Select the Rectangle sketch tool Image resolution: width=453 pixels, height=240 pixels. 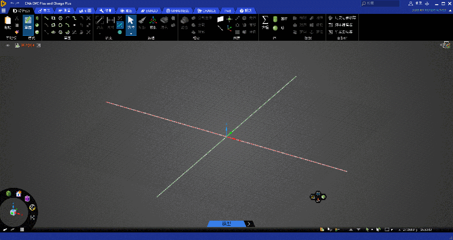point(53,18)
